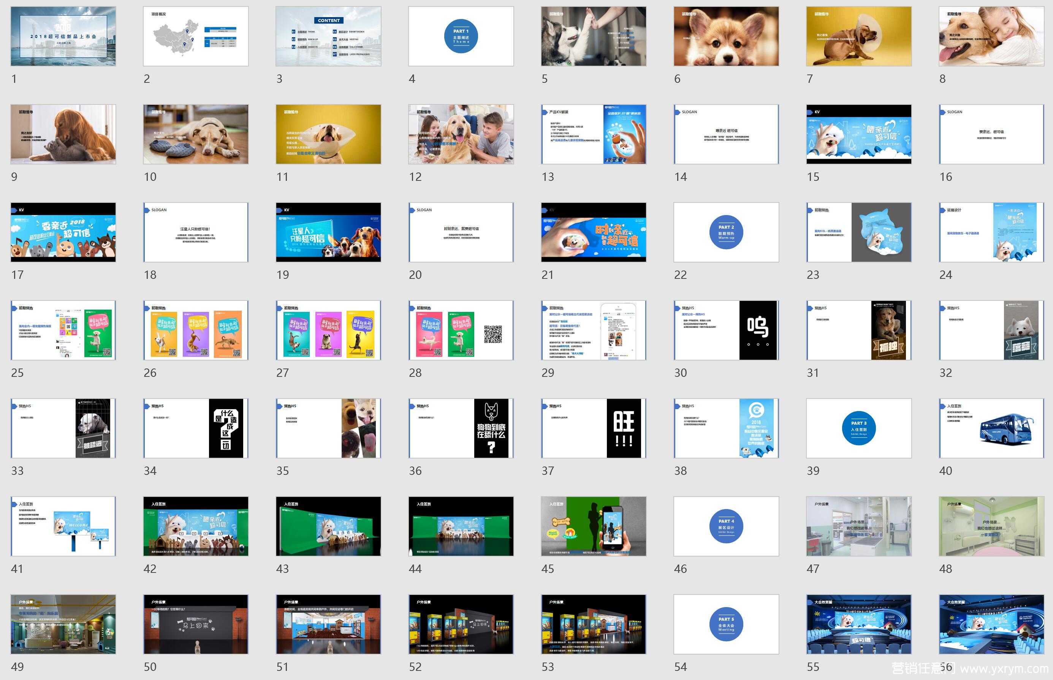Select slide 13 product KV hand thumbnail

[x=594, y=134]
